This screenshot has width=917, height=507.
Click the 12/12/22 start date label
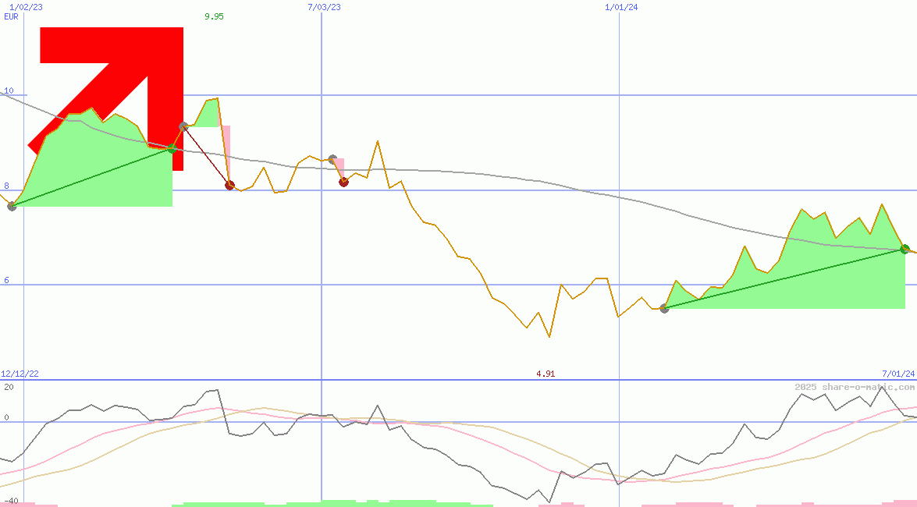coord(20,374)
